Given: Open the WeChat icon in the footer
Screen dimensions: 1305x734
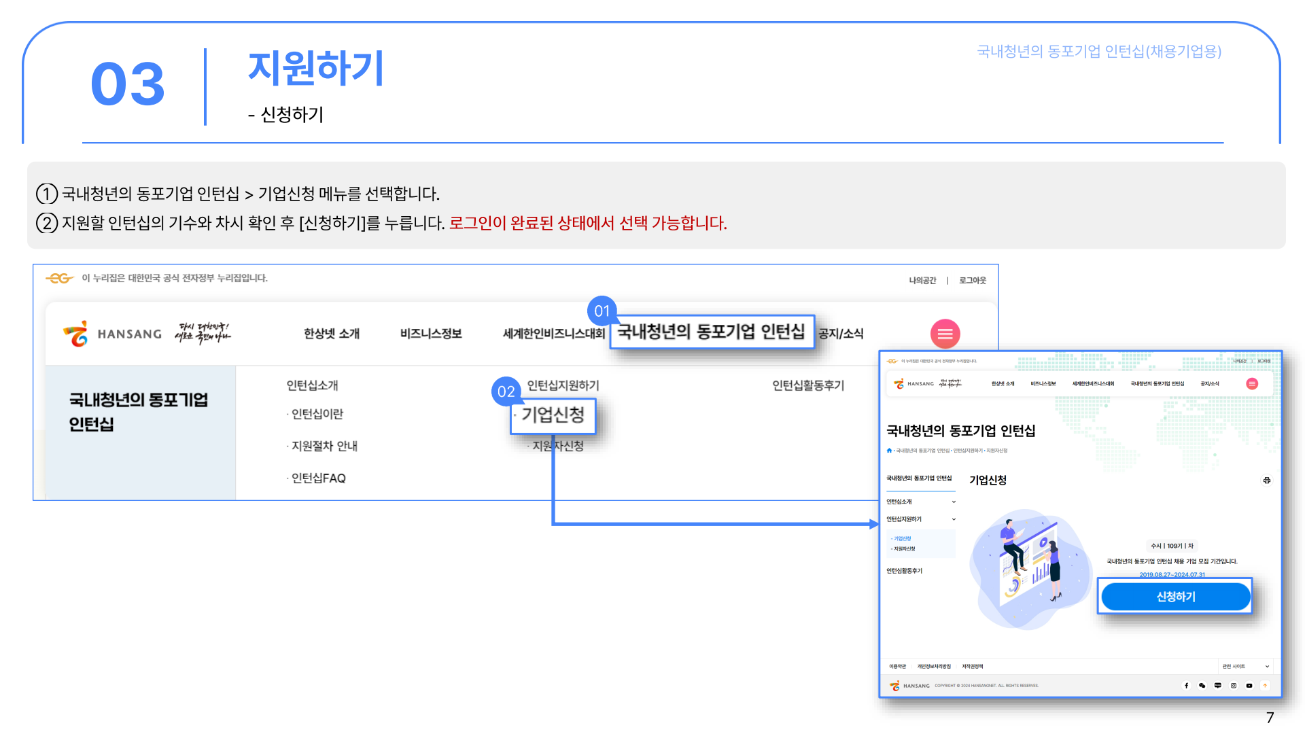Looking at the screenshot, I should (x=1202, y=686).
